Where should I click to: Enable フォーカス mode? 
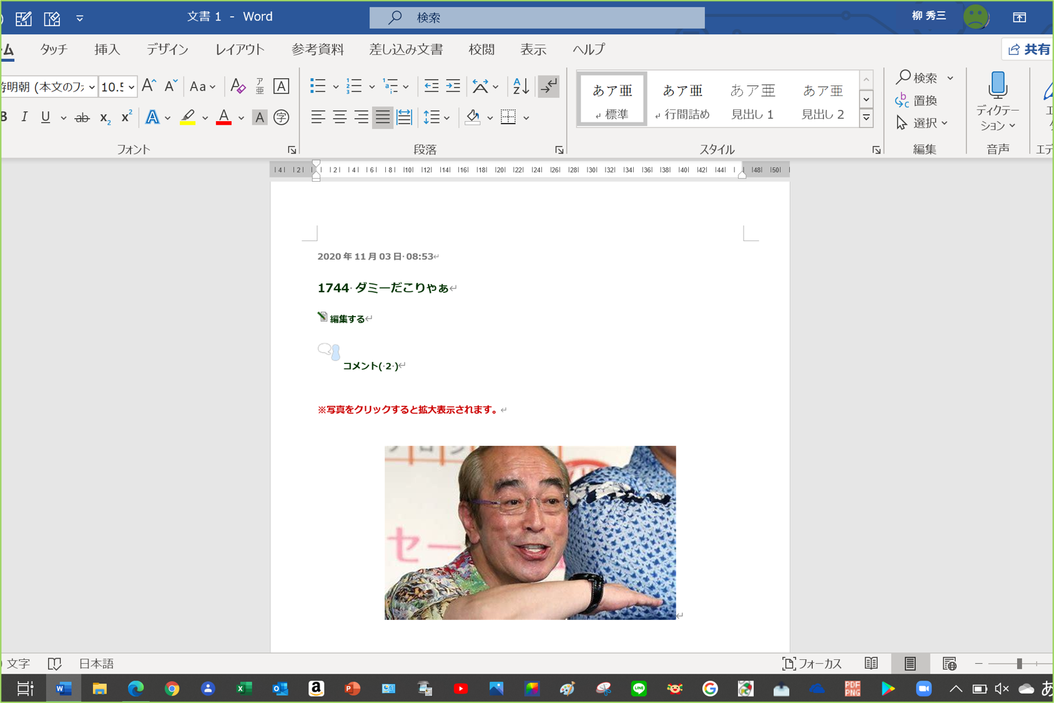point(812,664)
